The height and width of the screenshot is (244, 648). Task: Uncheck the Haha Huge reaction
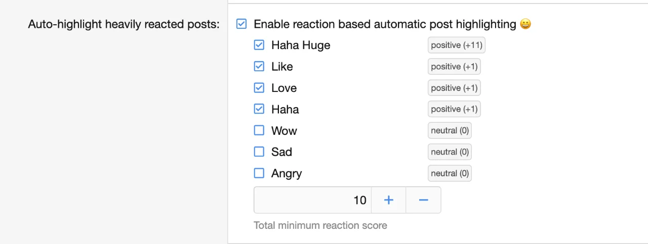[x=259, y=45]
